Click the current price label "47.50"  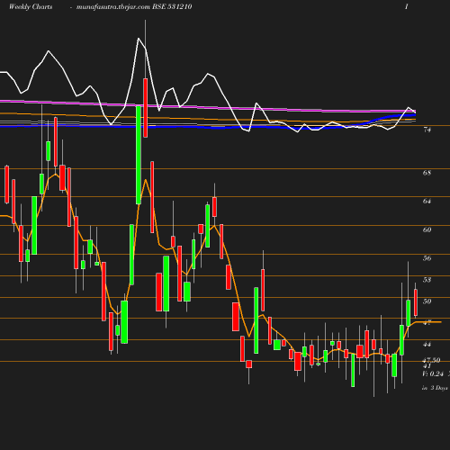click(431, 360)
